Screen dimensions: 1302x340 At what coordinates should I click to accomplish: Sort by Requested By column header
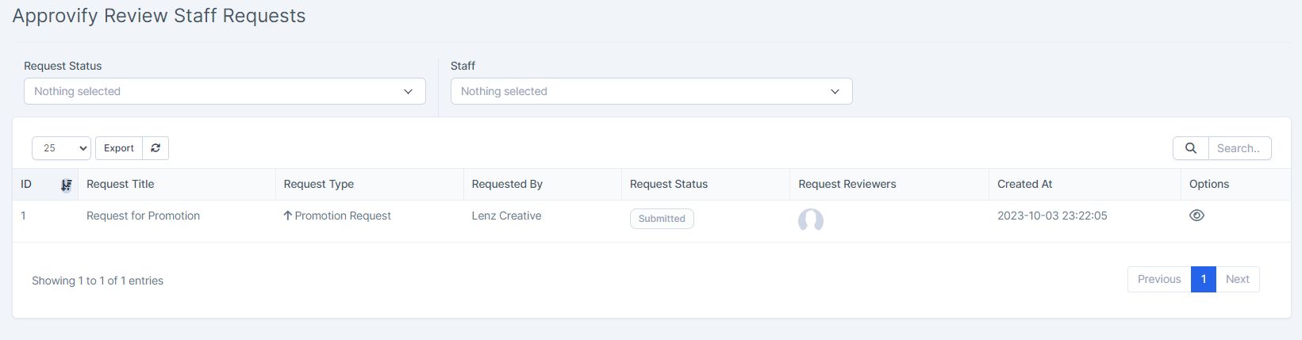pyautogui.click(x=507, y=184)
